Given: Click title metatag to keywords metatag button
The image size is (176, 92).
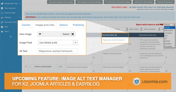Looking at the screenshot, I should [x=89, y=2].
